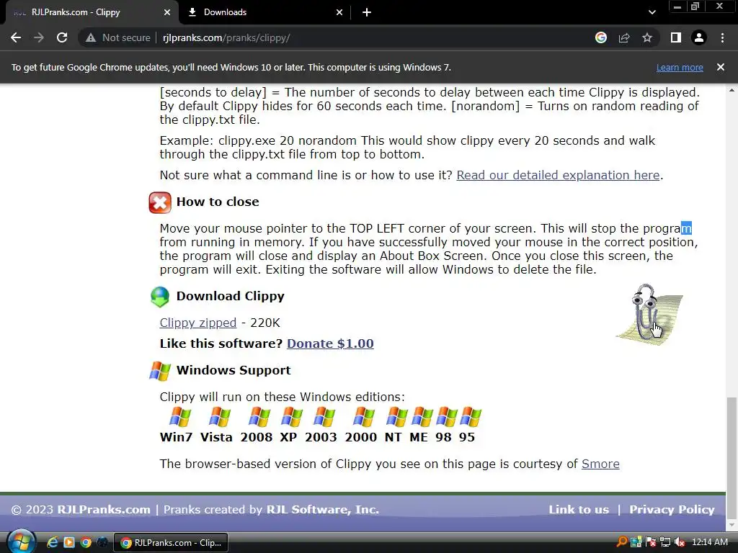The image size is (738, 553).
Task: Launch Internet Explorer from taskbar
Action: (x=52, y=542)
